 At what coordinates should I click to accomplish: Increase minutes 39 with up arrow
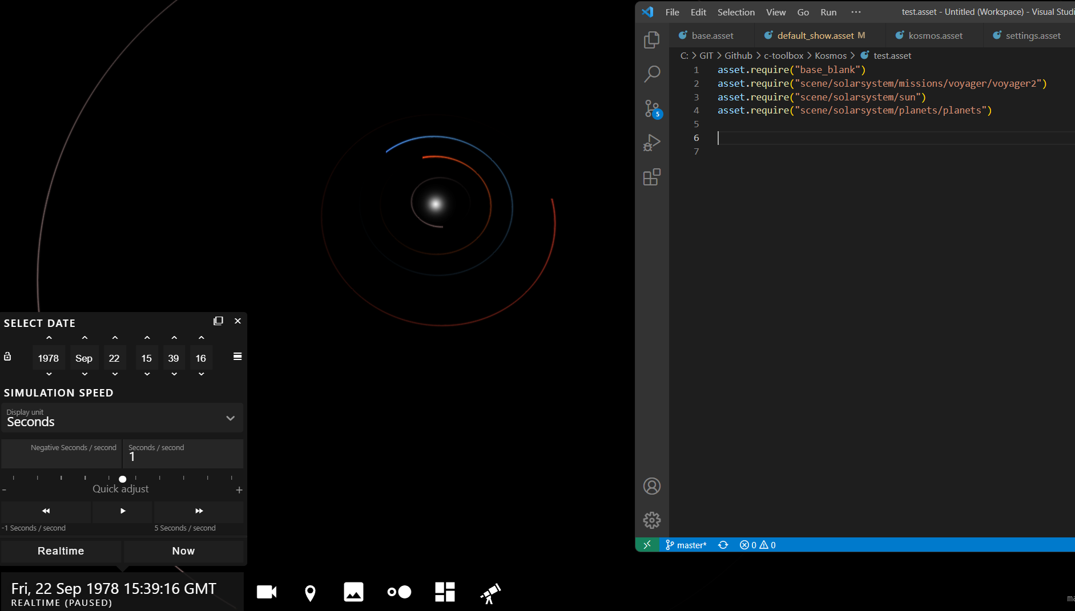(x=174, y=338)
